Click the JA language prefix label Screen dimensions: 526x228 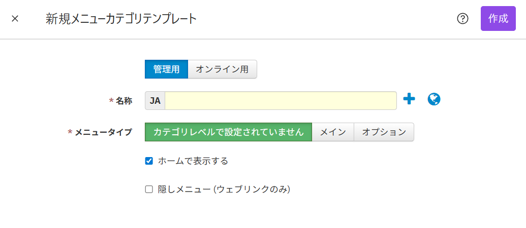155,101
